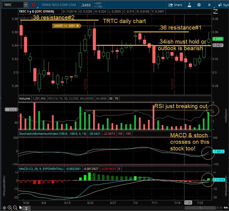Click the drawing tools icon right of chart header
This screenshot has width=229, height=211.
(x=215, y=11)
